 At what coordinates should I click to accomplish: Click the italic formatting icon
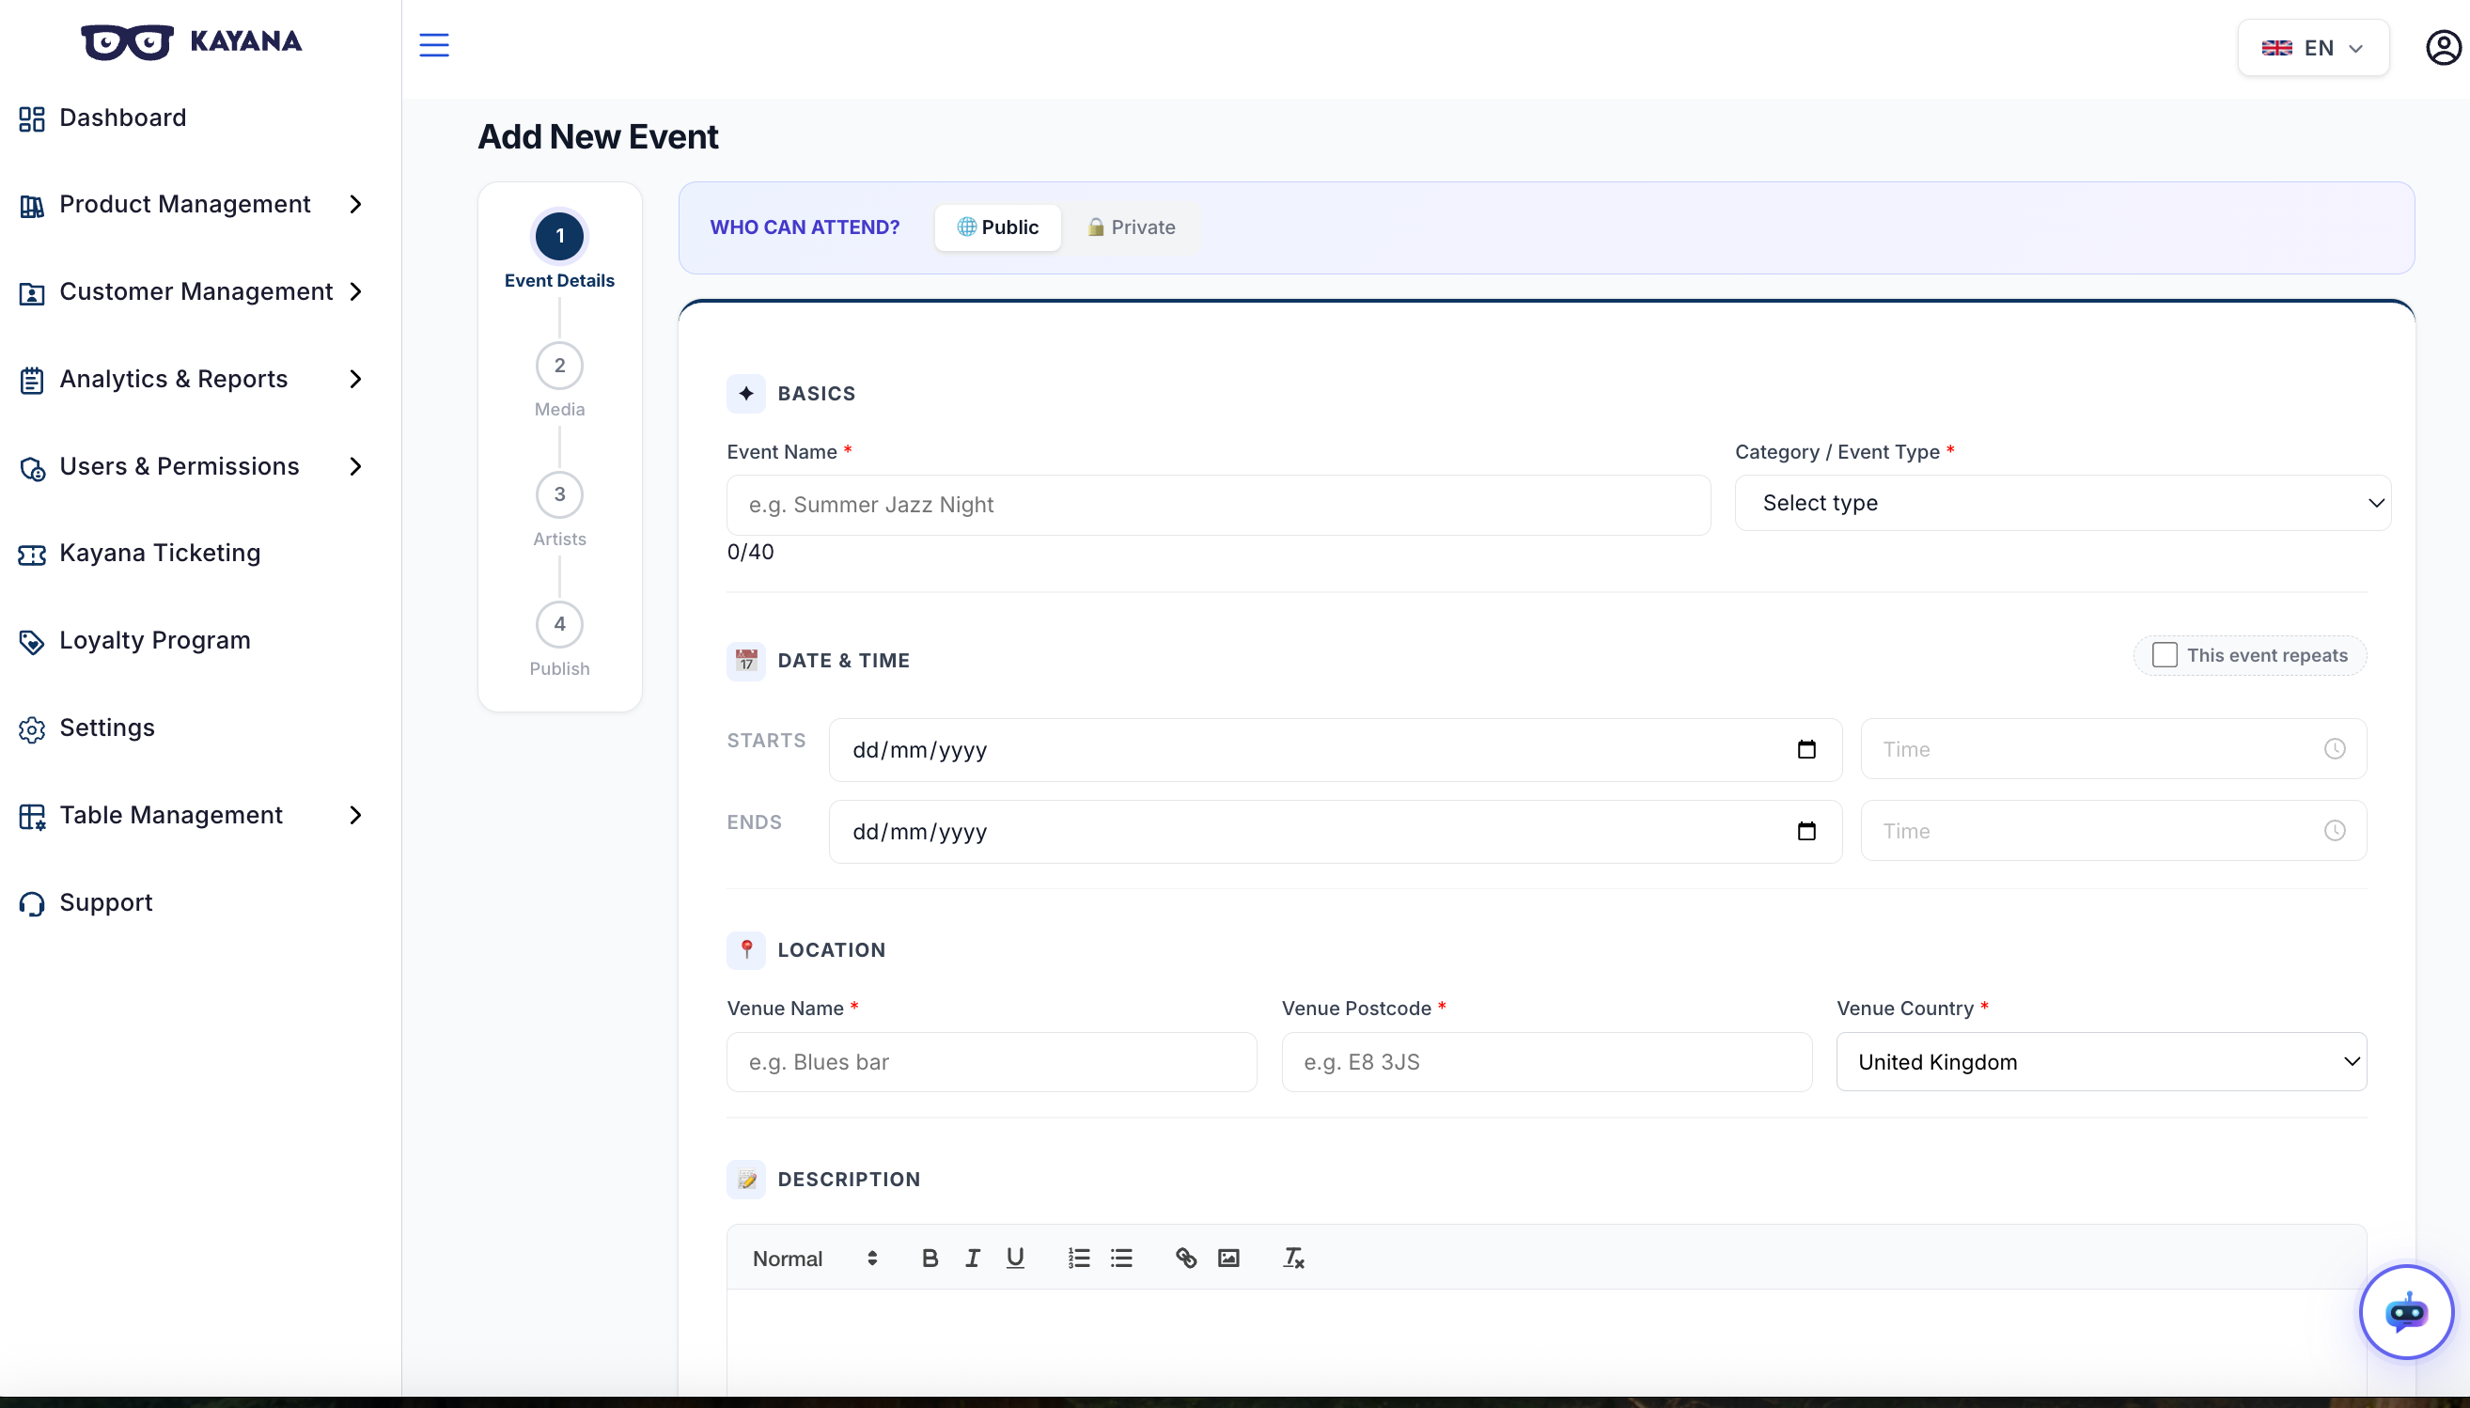pos(973,1259)
